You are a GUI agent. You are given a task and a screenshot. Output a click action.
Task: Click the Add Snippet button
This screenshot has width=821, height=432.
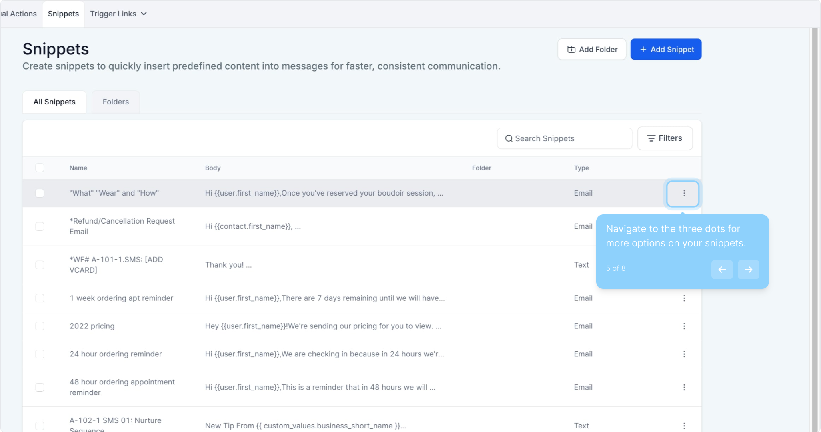666,50
